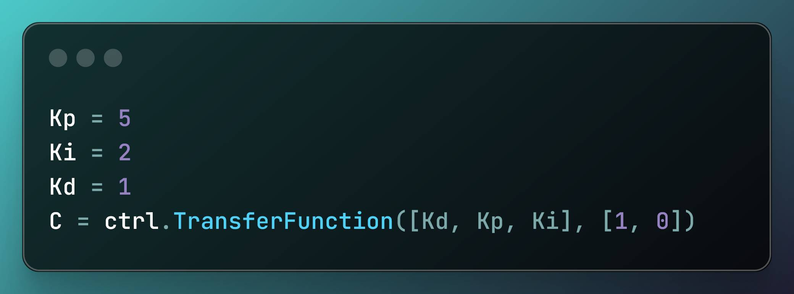This screenshot has height=294, width=794.
Task: Click the Kd variable on the third line
Action: [x=63, y=187]
